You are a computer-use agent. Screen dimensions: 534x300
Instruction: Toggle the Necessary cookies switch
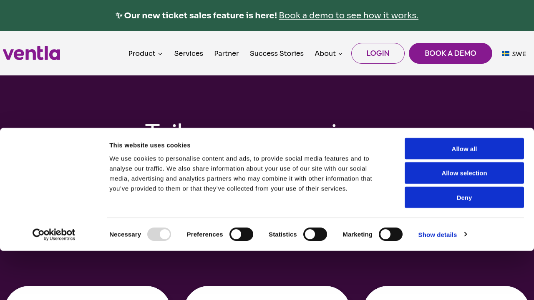[159, 234]
